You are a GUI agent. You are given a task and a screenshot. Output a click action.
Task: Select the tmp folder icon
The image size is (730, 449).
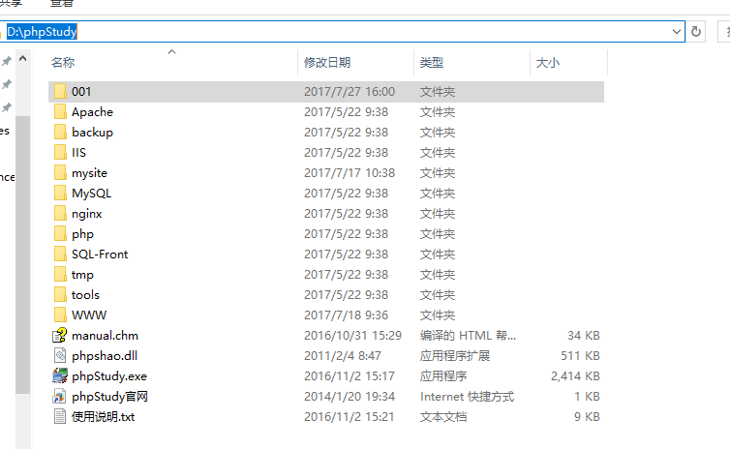click(60, 275)
